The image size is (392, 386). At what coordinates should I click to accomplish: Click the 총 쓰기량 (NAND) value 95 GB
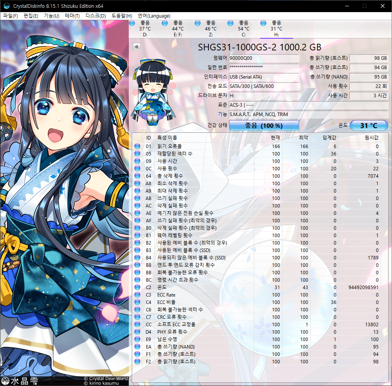[369, 77]
